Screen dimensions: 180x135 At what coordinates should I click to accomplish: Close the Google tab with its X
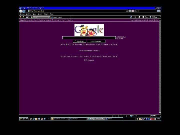pos(49,17)
